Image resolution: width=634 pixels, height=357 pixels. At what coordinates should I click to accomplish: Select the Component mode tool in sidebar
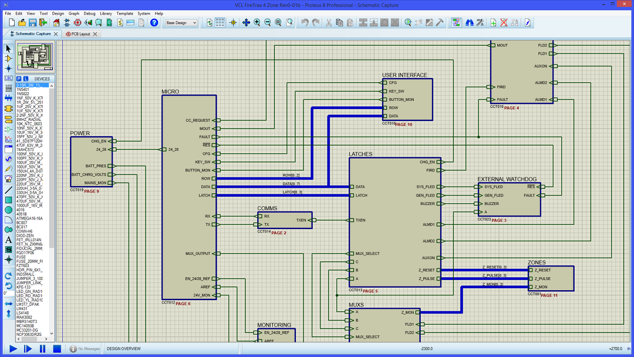click(8, 59)
